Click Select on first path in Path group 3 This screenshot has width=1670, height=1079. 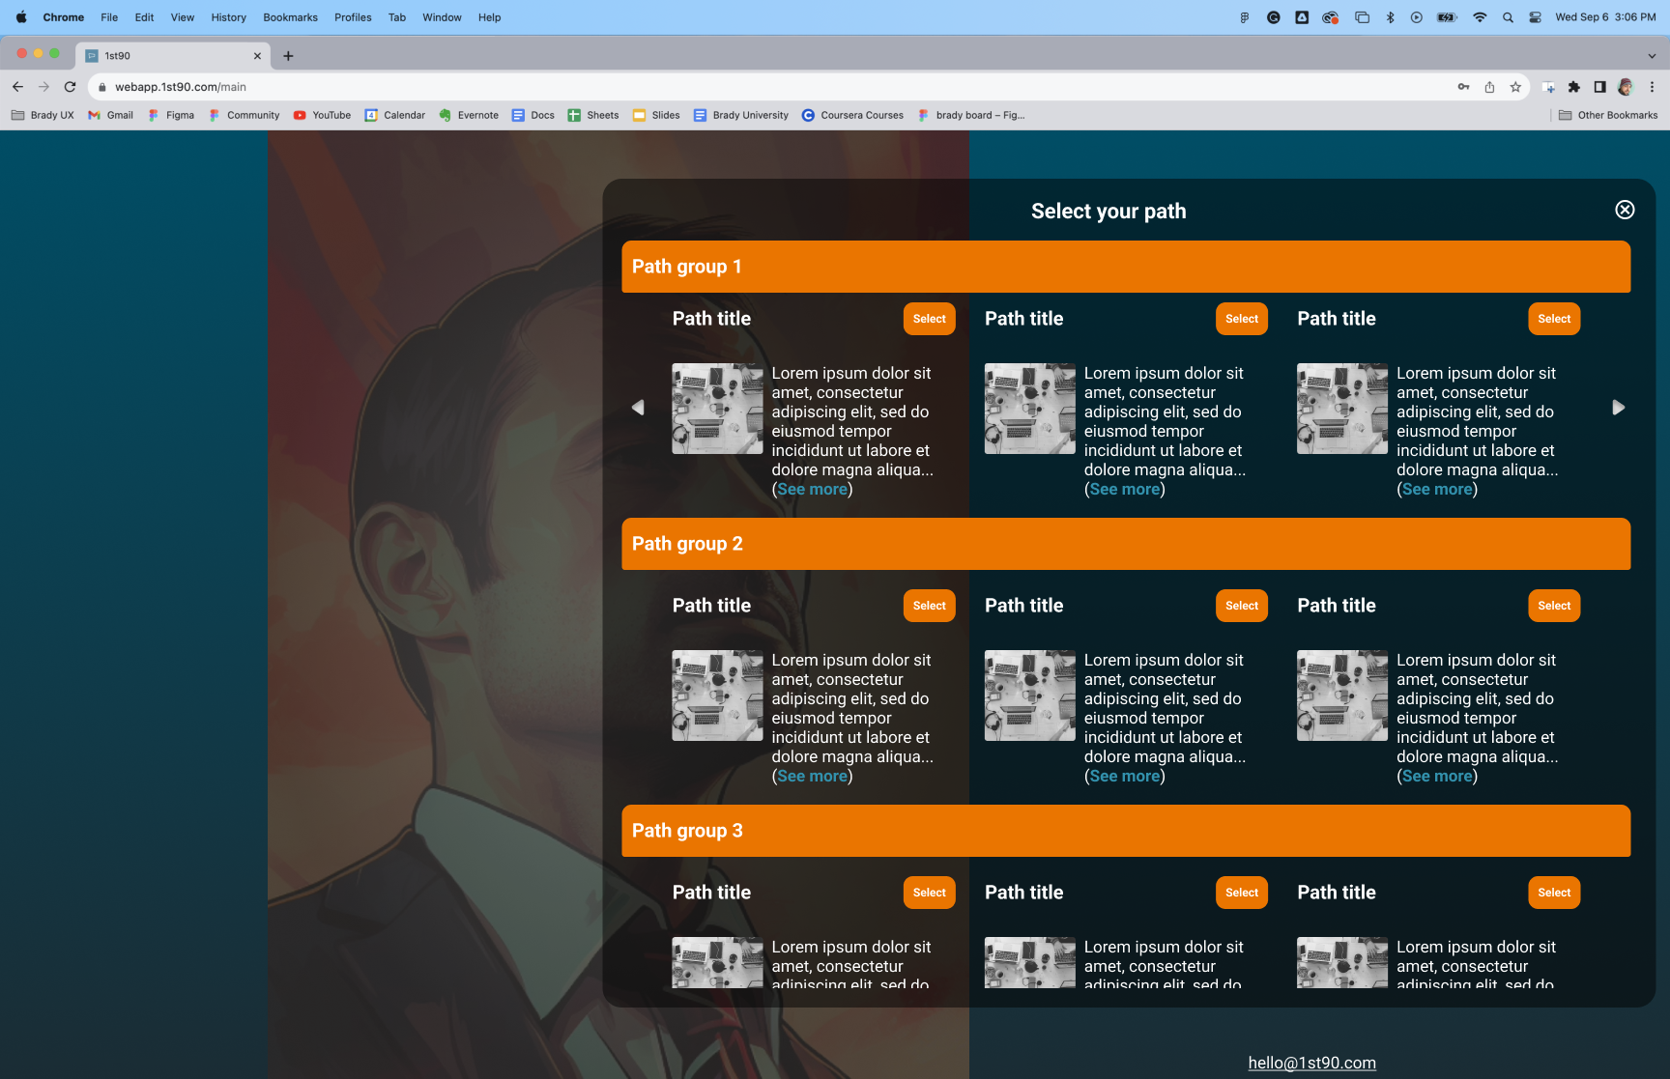(x=929, y=893)
